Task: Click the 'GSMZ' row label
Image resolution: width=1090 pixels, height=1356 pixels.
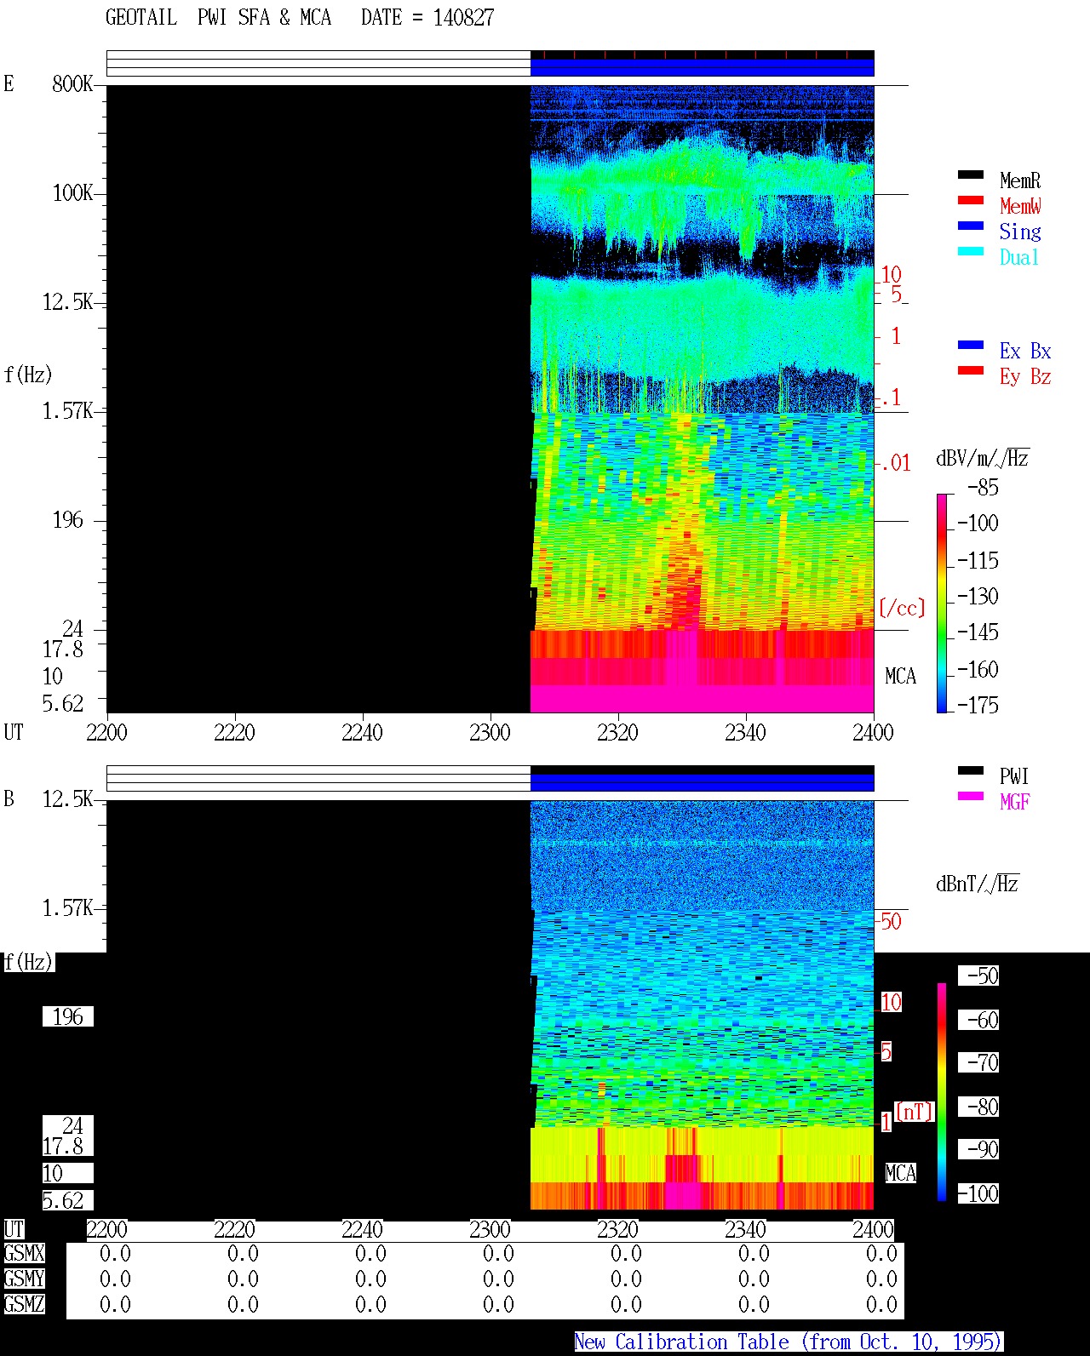Action: 24,1304
